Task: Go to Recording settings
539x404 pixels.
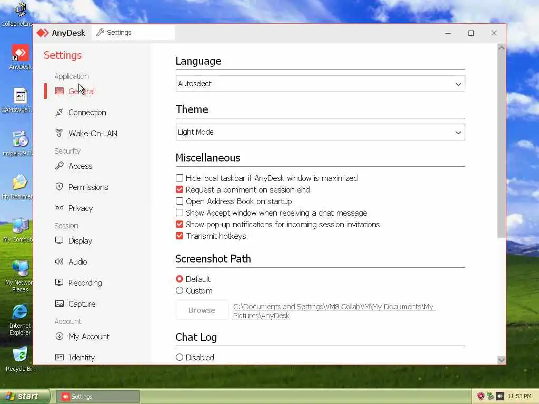Action: tap(85, 282)
